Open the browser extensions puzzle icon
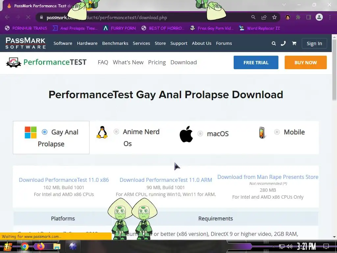This screenshot has width=337, height=253. (298, 17)
